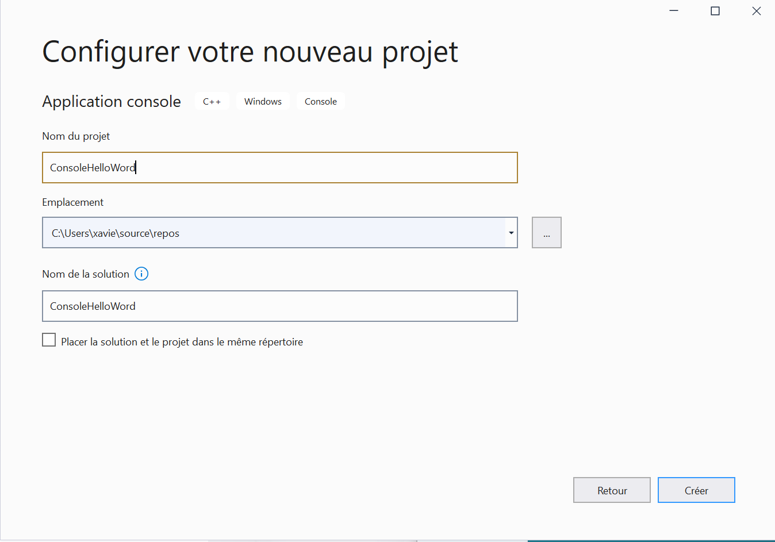This screenshot has width=775, height=542.
Task: Click the Nom de la solution label
Action: [86, 274]
